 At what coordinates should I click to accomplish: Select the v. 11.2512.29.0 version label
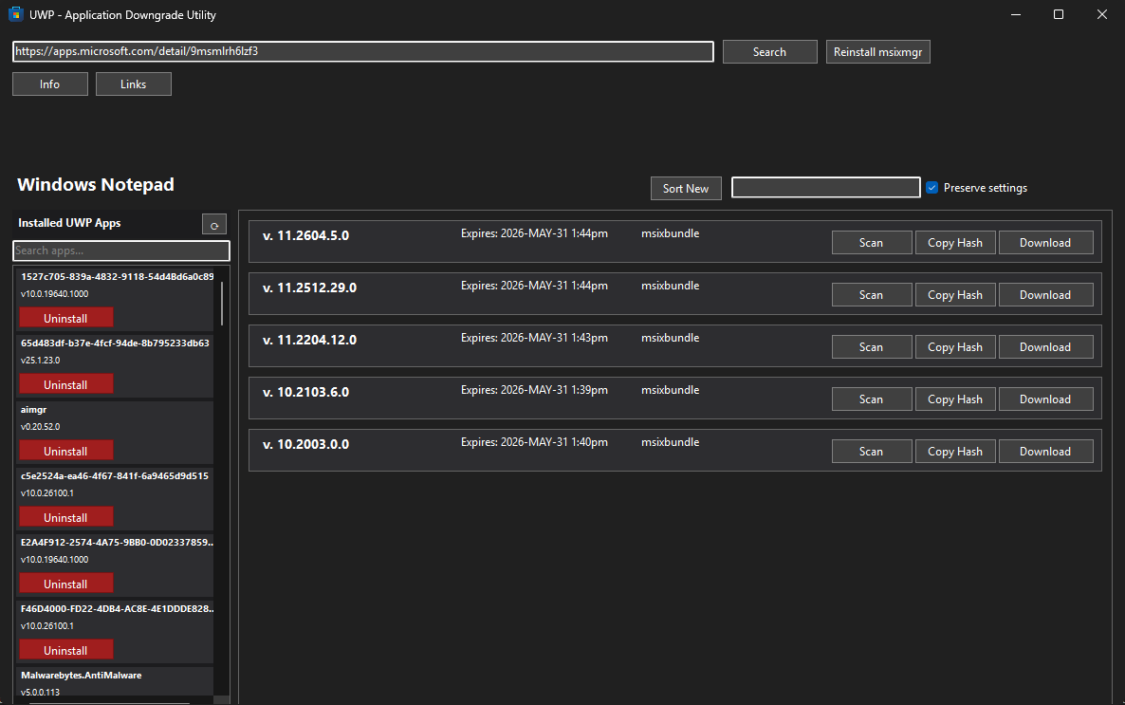pyautogui.click(x=309, y=288)
